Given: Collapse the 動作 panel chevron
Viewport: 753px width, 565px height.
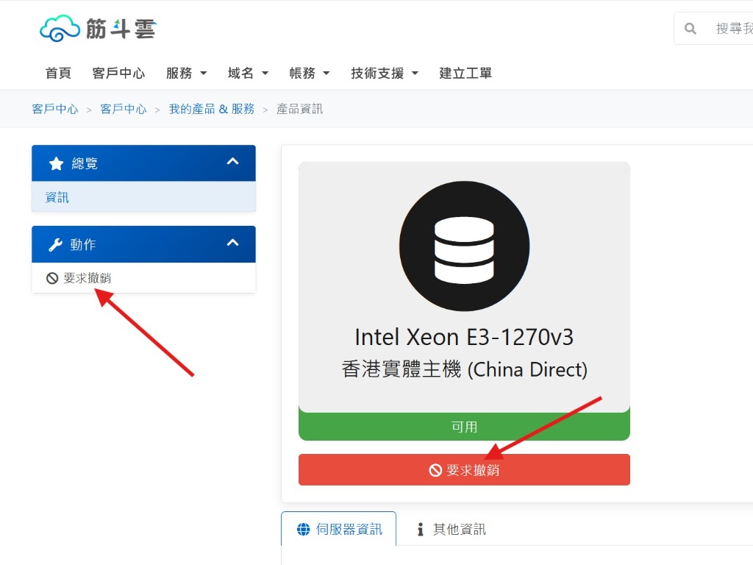Looking at the screenshot, I should [x=232, y=243].
